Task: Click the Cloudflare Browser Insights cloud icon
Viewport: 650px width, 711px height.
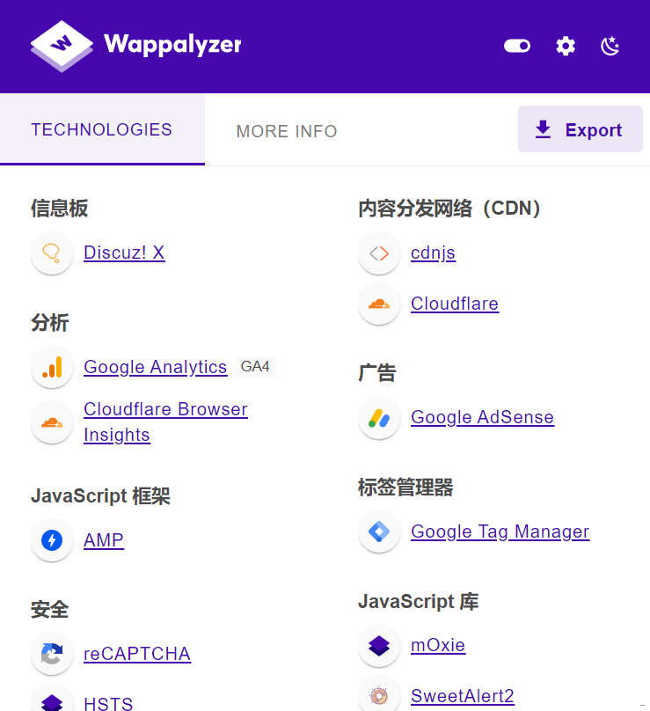Action: tap(52, 422)
